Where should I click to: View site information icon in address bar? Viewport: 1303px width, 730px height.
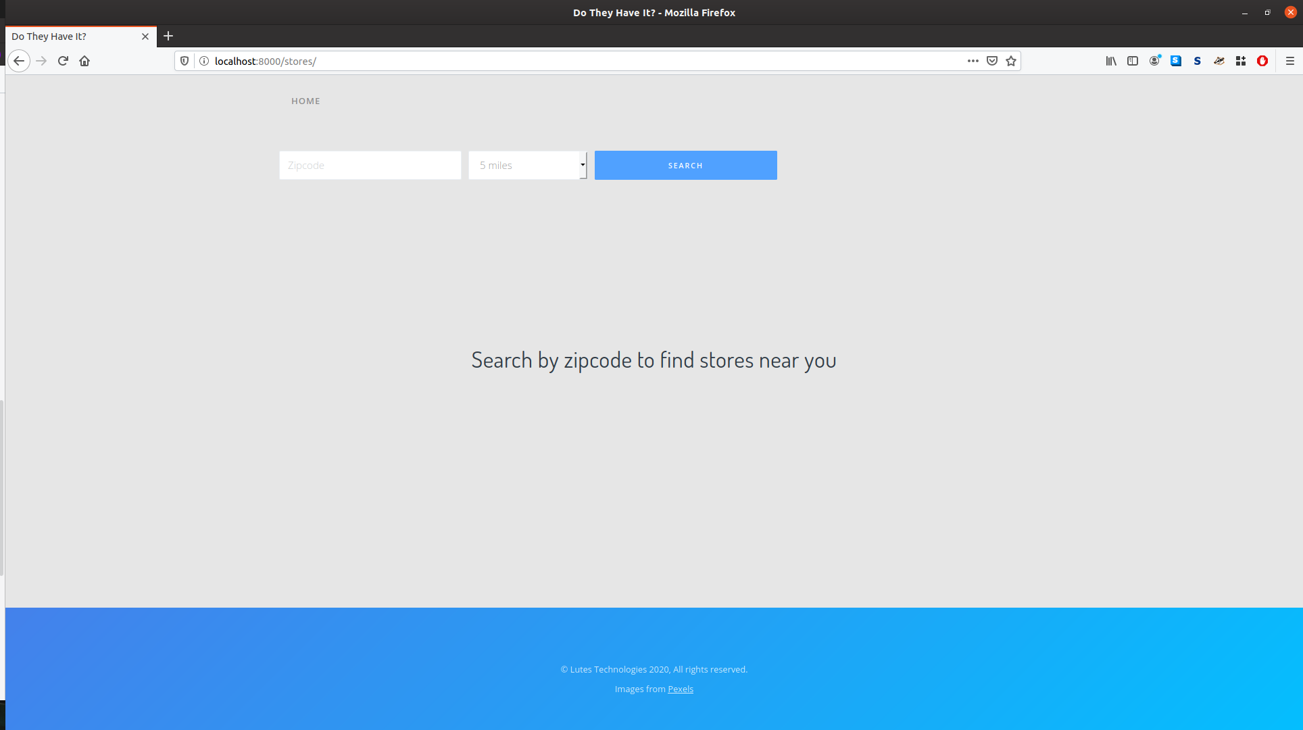coord(203,61)
